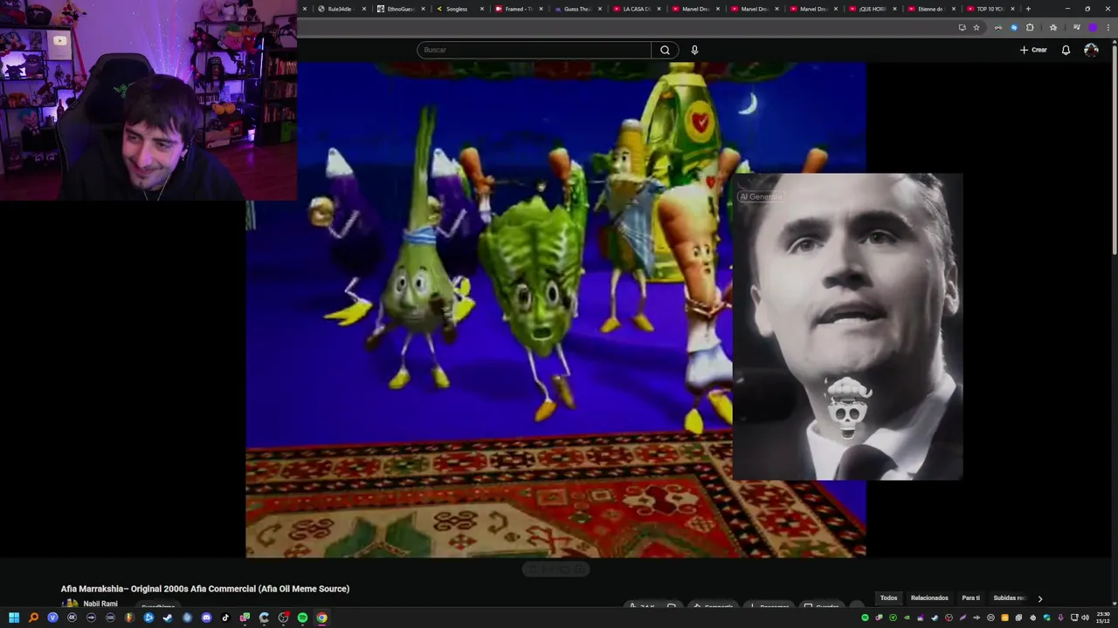Open Windows taskbar search
Screen dimensions: 1118x628
click(x=33, y=618)
